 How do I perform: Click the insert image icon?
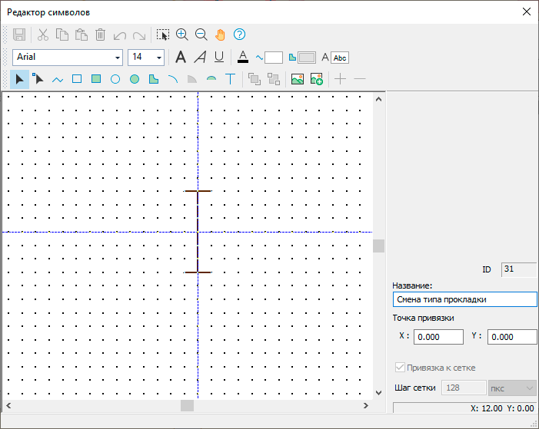pos(297,79)
